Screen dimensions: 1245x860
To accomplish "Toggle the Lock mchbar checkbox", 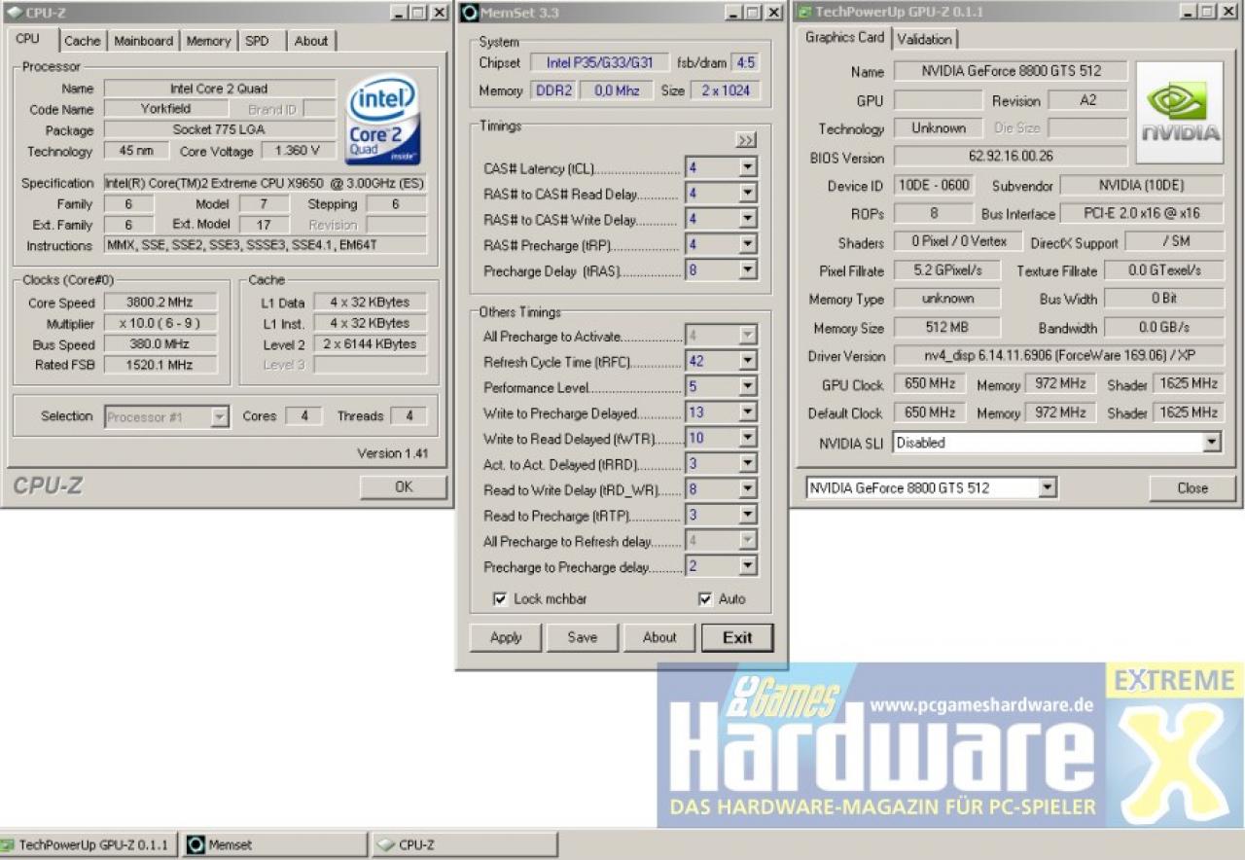I will (500, 599).
